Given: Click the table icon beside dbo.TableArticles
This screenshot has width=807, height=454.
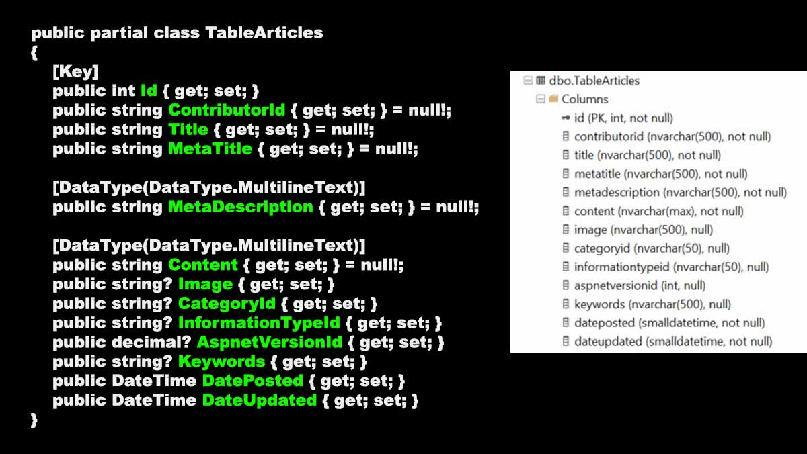Looking at the screenshot, I should point(540,81).
